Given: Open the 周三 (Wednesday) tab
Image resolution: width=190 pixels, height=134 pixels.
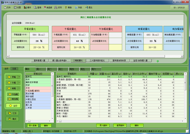Looking at the screenshot, I should (63, 69).
